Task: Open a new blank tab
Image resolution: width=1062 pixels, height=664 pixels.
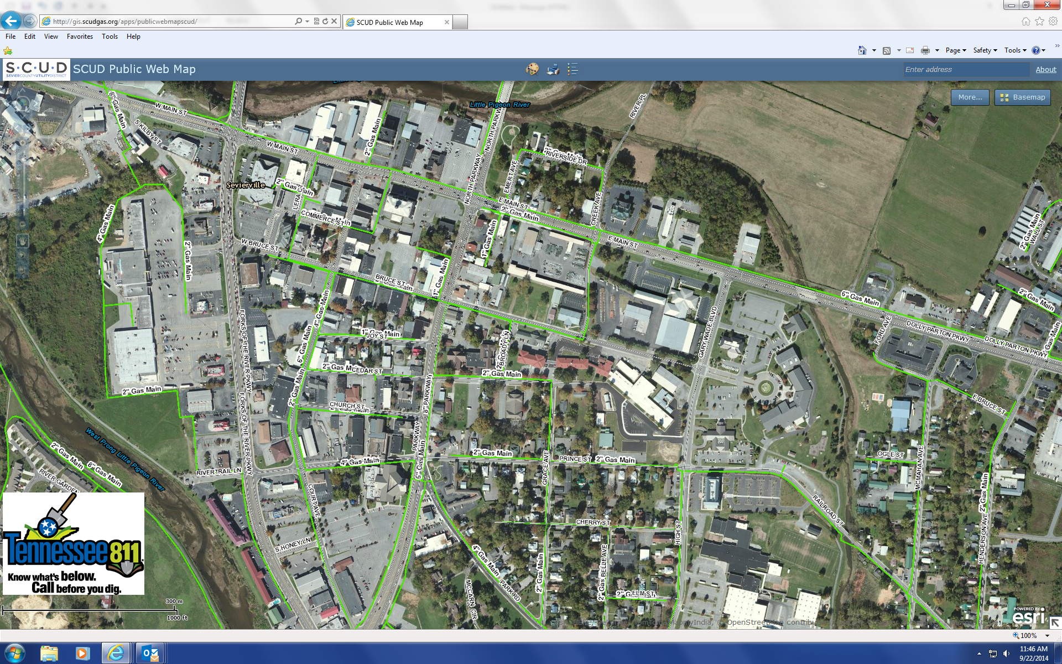Action: tap(460, 22)
